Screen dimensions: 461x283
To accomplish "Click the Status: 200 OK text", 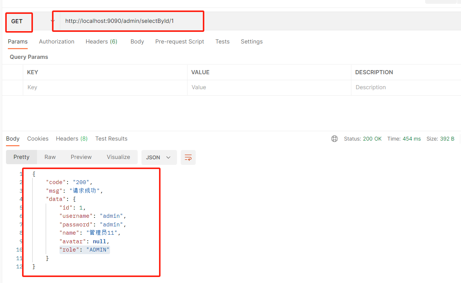I will (363, 139).
